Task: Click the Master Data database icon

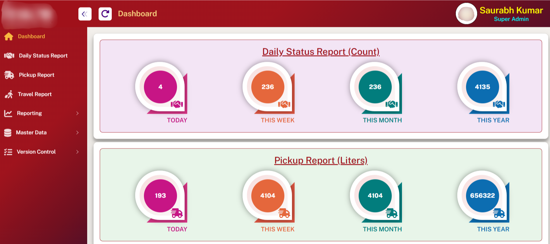Action: point(8,133)
